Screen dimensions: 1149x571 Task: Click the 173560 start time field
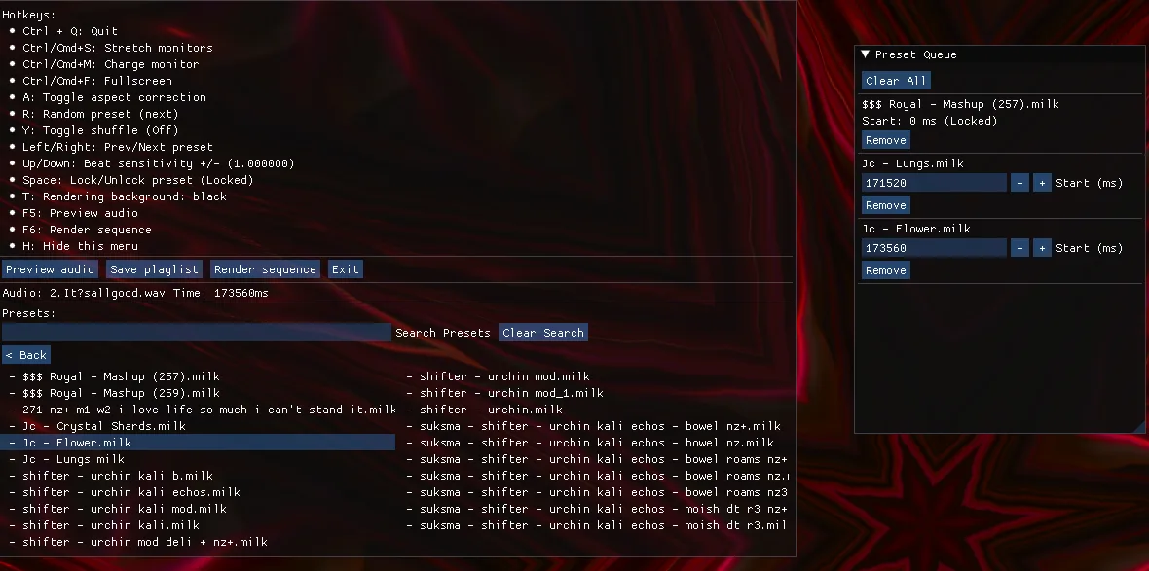(933, 248)
